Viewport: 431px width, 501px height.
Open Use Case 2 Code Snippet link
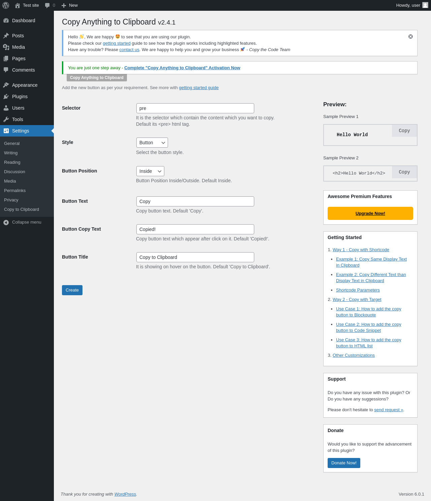[369, 327]
